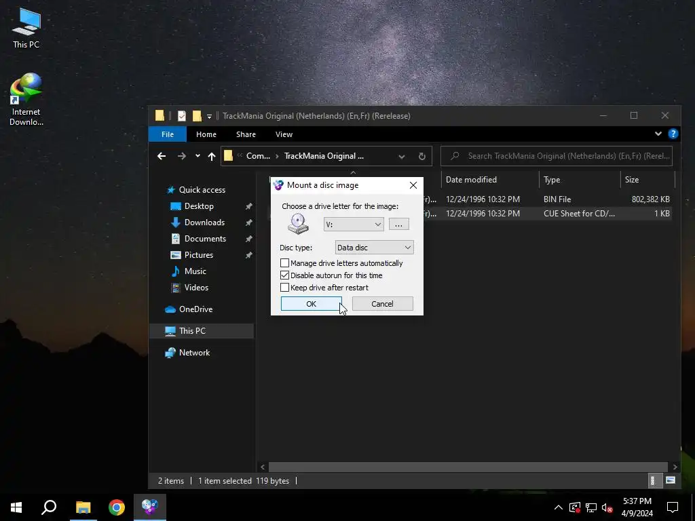Click the browse '...' button
The height and width of the screenshot is (521, 695).
click(x=398, y=224)
